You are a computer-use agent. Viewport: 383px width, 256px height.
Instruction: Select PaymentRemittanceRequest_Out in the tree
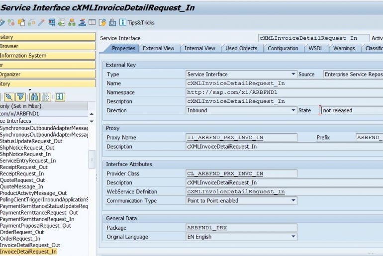[39, 213]
